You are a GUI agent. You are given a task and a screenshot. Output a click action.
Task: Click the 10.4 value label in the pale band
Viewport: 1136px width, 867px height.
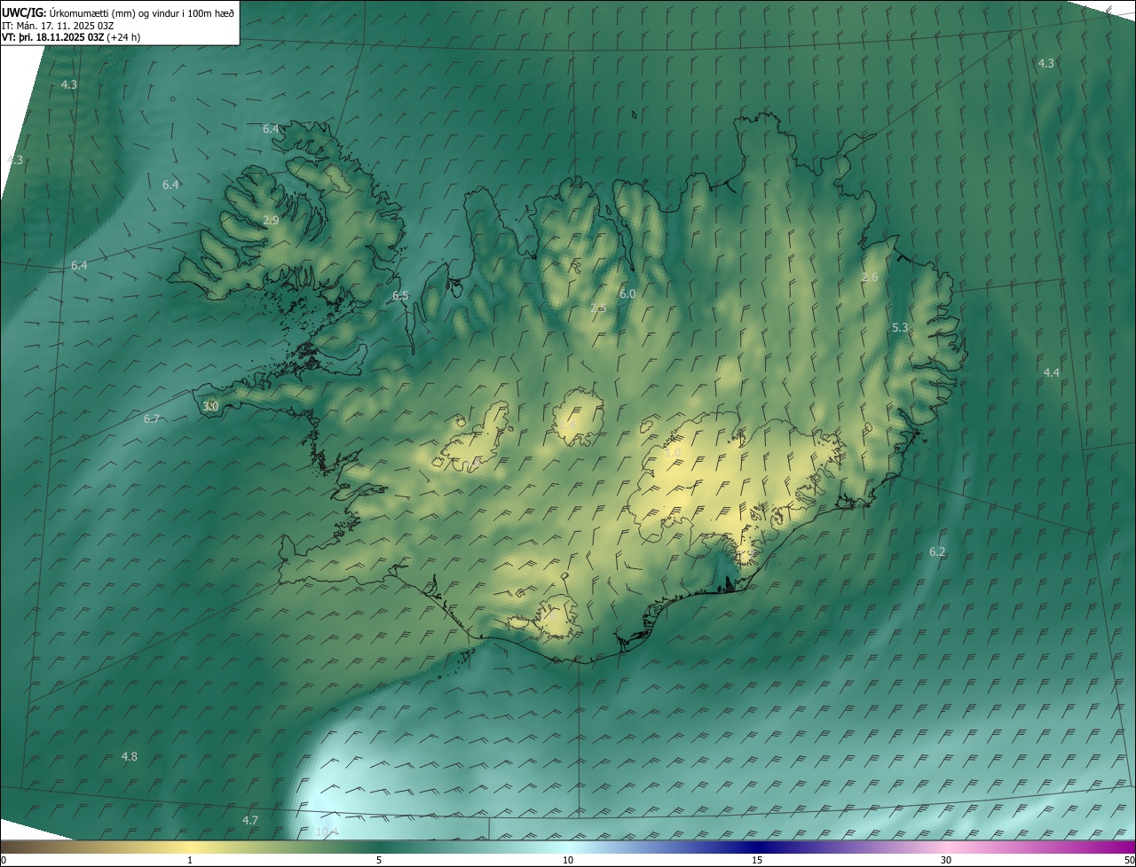[327, 832]
